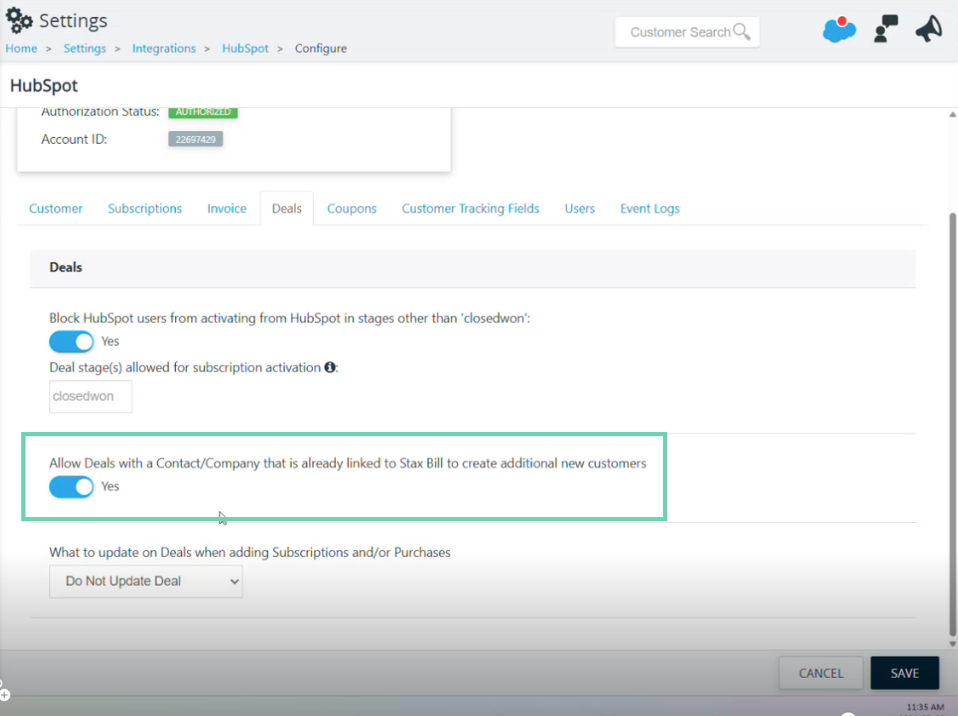Viewport: 958px width, 716px height.
Task: Click the Deals section heading
Action: 66,267
